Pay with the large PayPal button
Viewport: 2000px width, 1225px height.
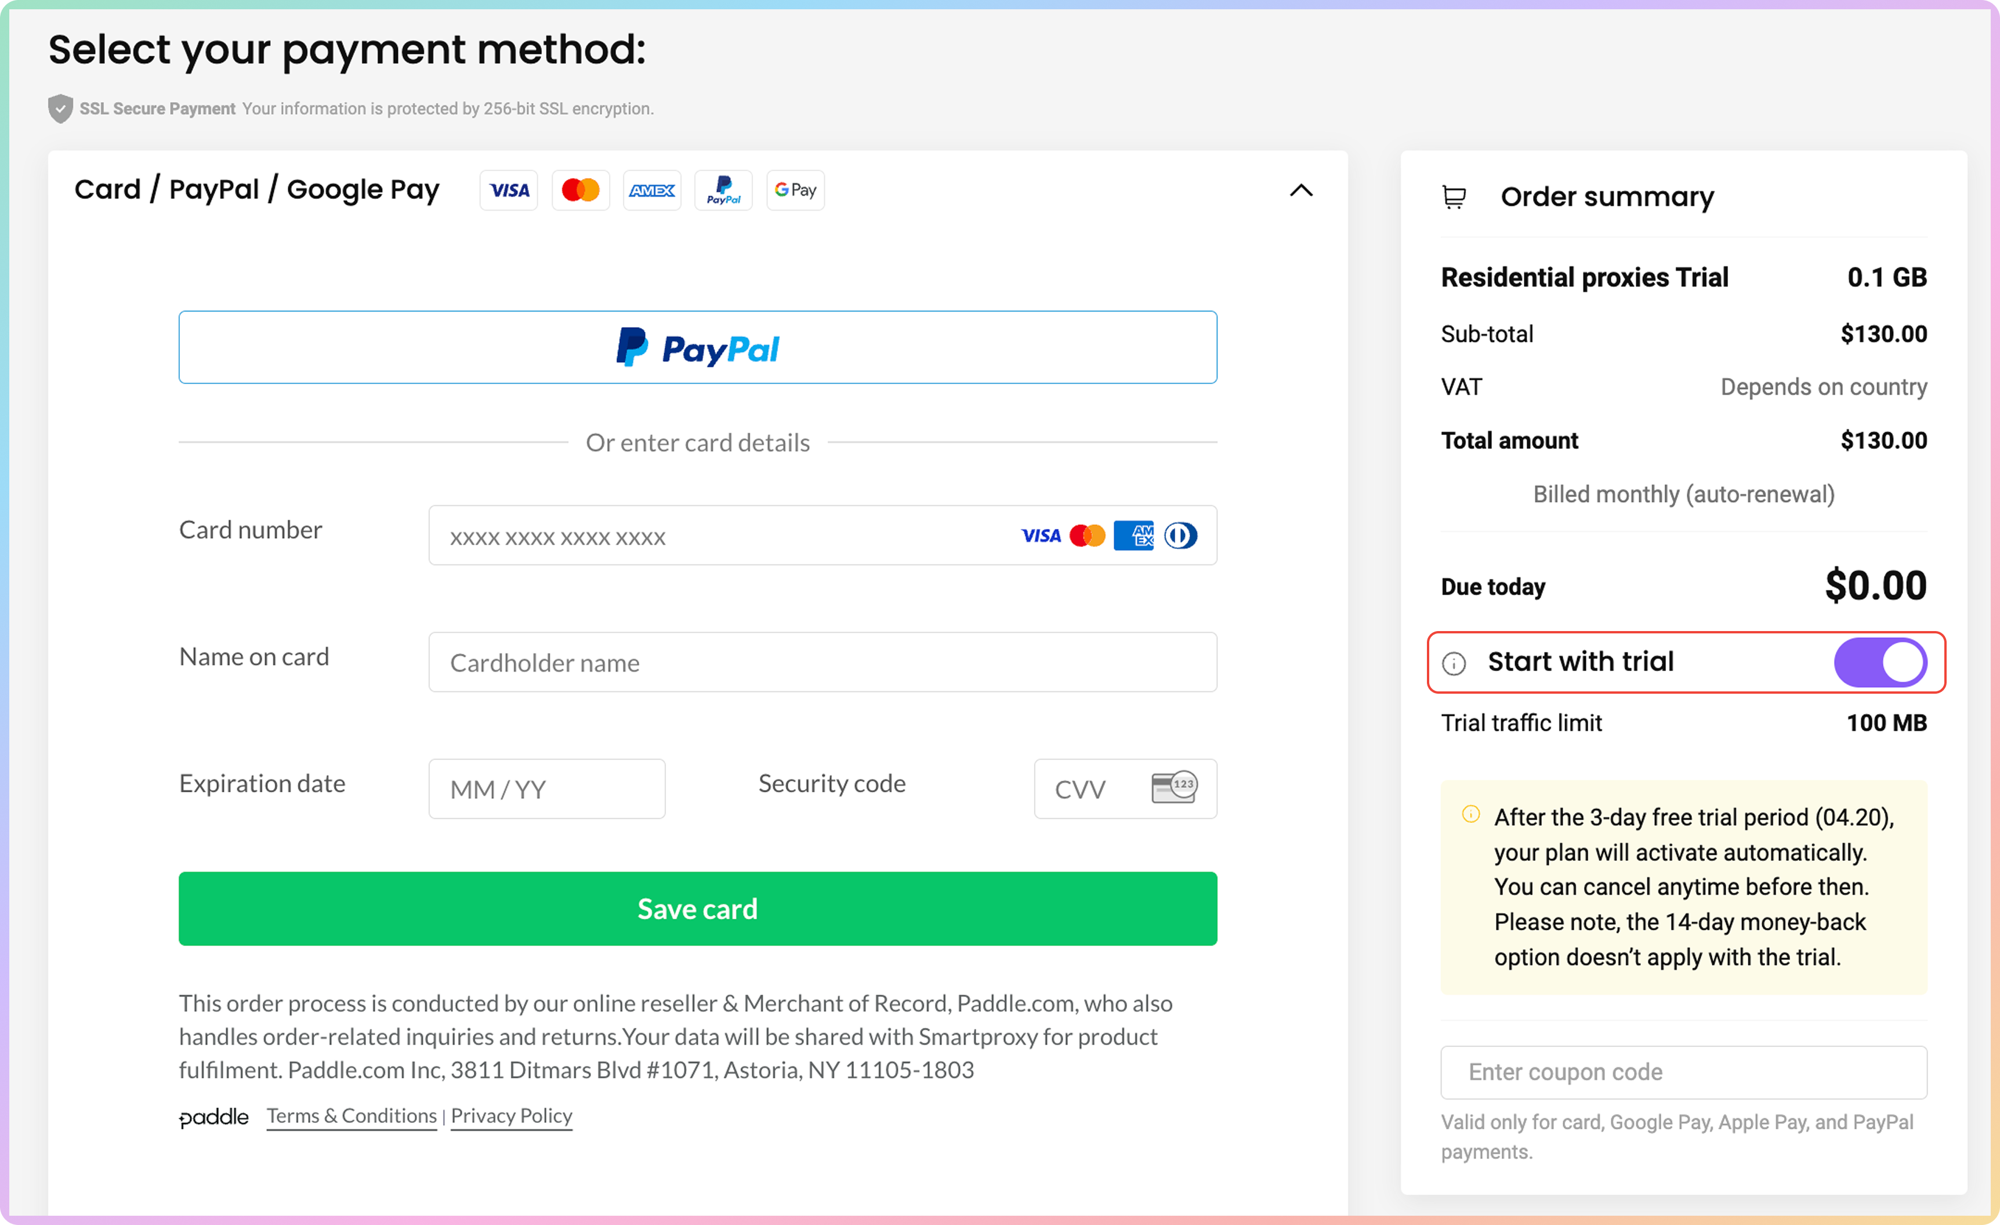click(x=697, y=347)
